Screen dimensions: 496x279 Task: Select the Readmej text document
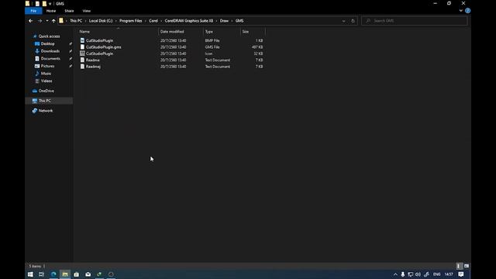click(93, 67)
